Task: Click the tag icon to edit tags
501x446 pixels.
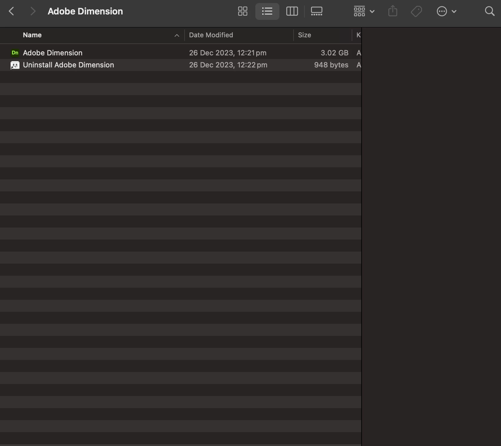Action: pyautogui.click(x=416, y=11)
